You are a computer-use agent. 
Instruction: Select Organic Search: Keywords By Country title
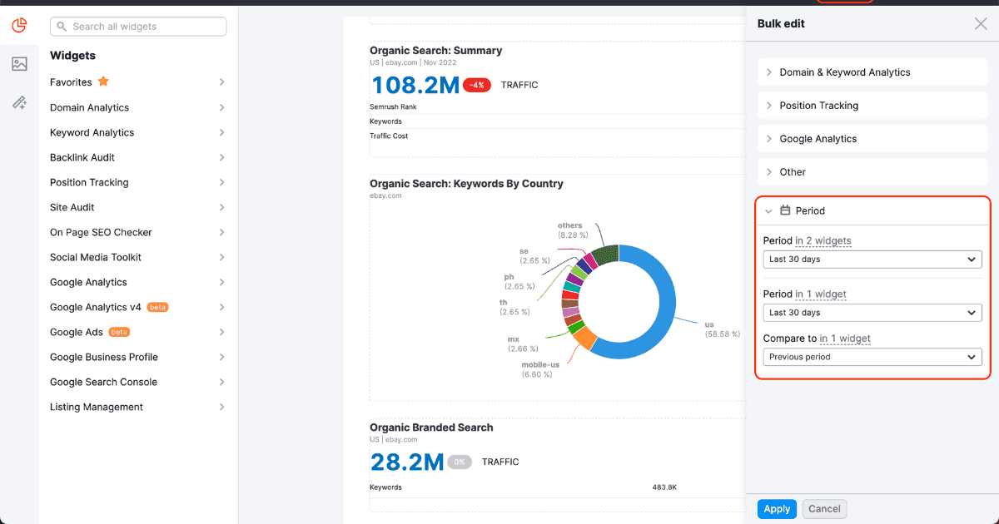click(466, 184)
